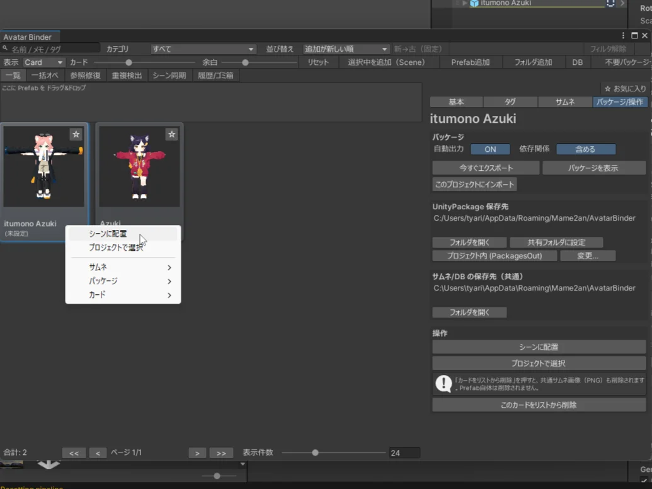The image size is (652, 489).
Task: Choose シーンに配置 from the context menu
Action: tap(108, 234)
